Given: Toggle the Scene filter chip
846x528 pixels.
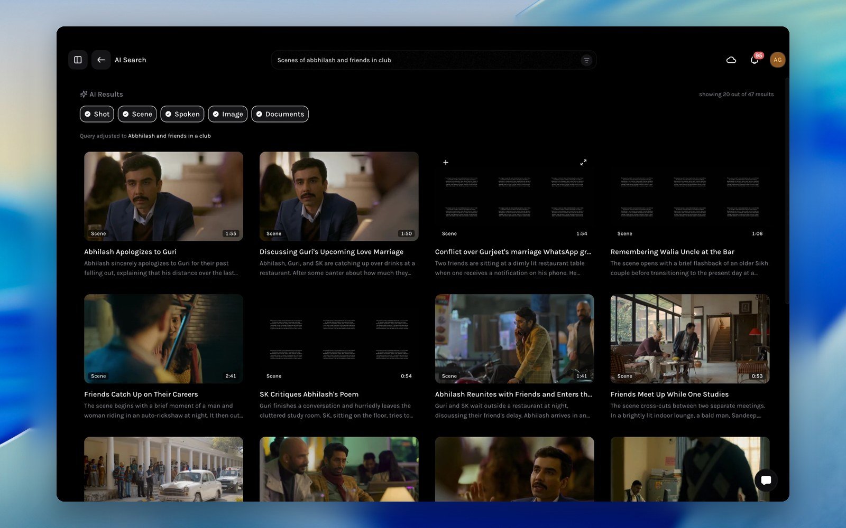Looking at the screenshot, I should click(137, 114).
